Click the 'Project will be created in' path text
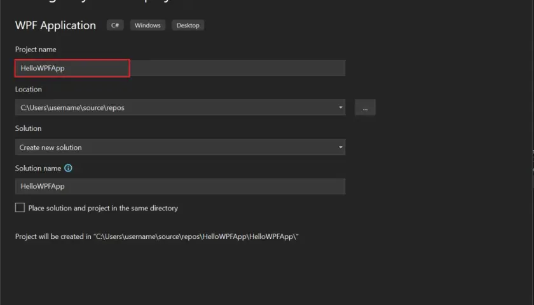The width and height of the screenshot is (534, 305). [x=157, y=236]
